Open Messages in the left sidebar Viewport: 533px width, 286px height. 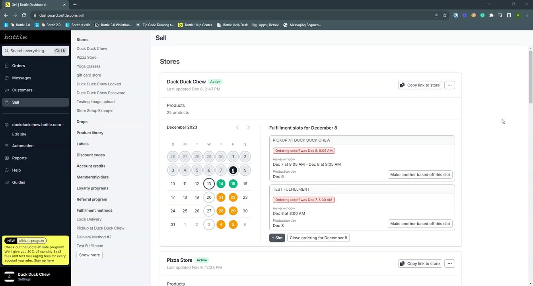[x=21, y=78]
